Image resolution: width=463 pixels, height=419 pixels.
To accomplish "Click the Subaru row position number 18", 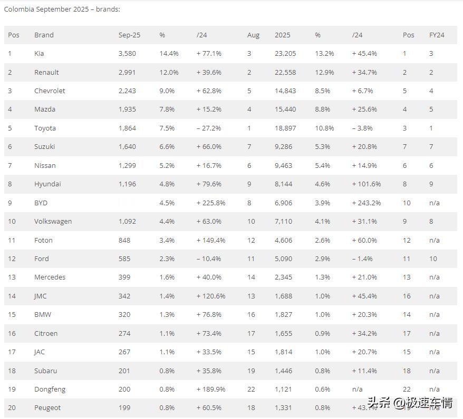I will (x=12, y=371).
